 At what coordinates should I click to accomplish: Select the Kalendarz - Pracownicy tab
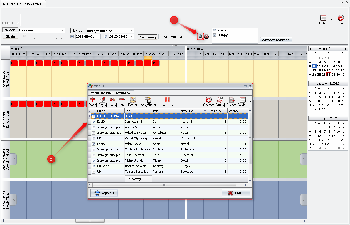(23, 4)
